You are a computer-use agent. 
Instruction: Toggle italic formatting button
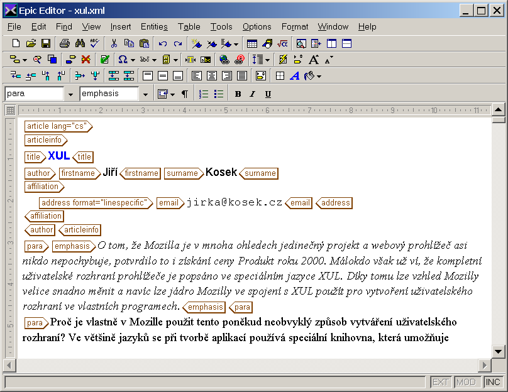(x=253, y=94)
